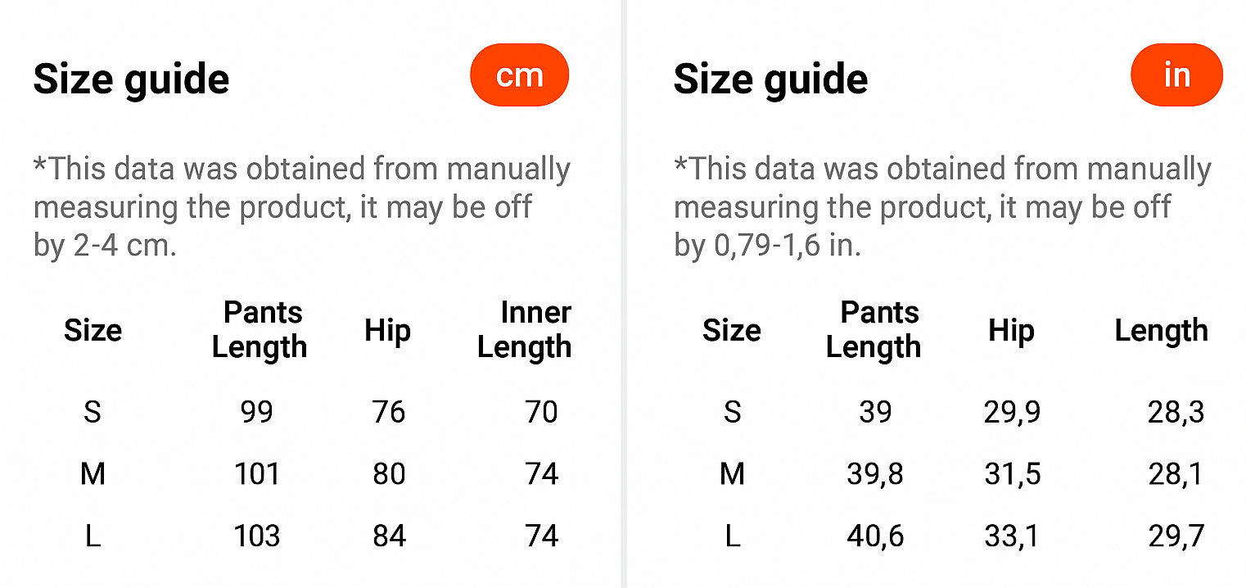
Task: Select size M row in the inches table
Action: 732,473
